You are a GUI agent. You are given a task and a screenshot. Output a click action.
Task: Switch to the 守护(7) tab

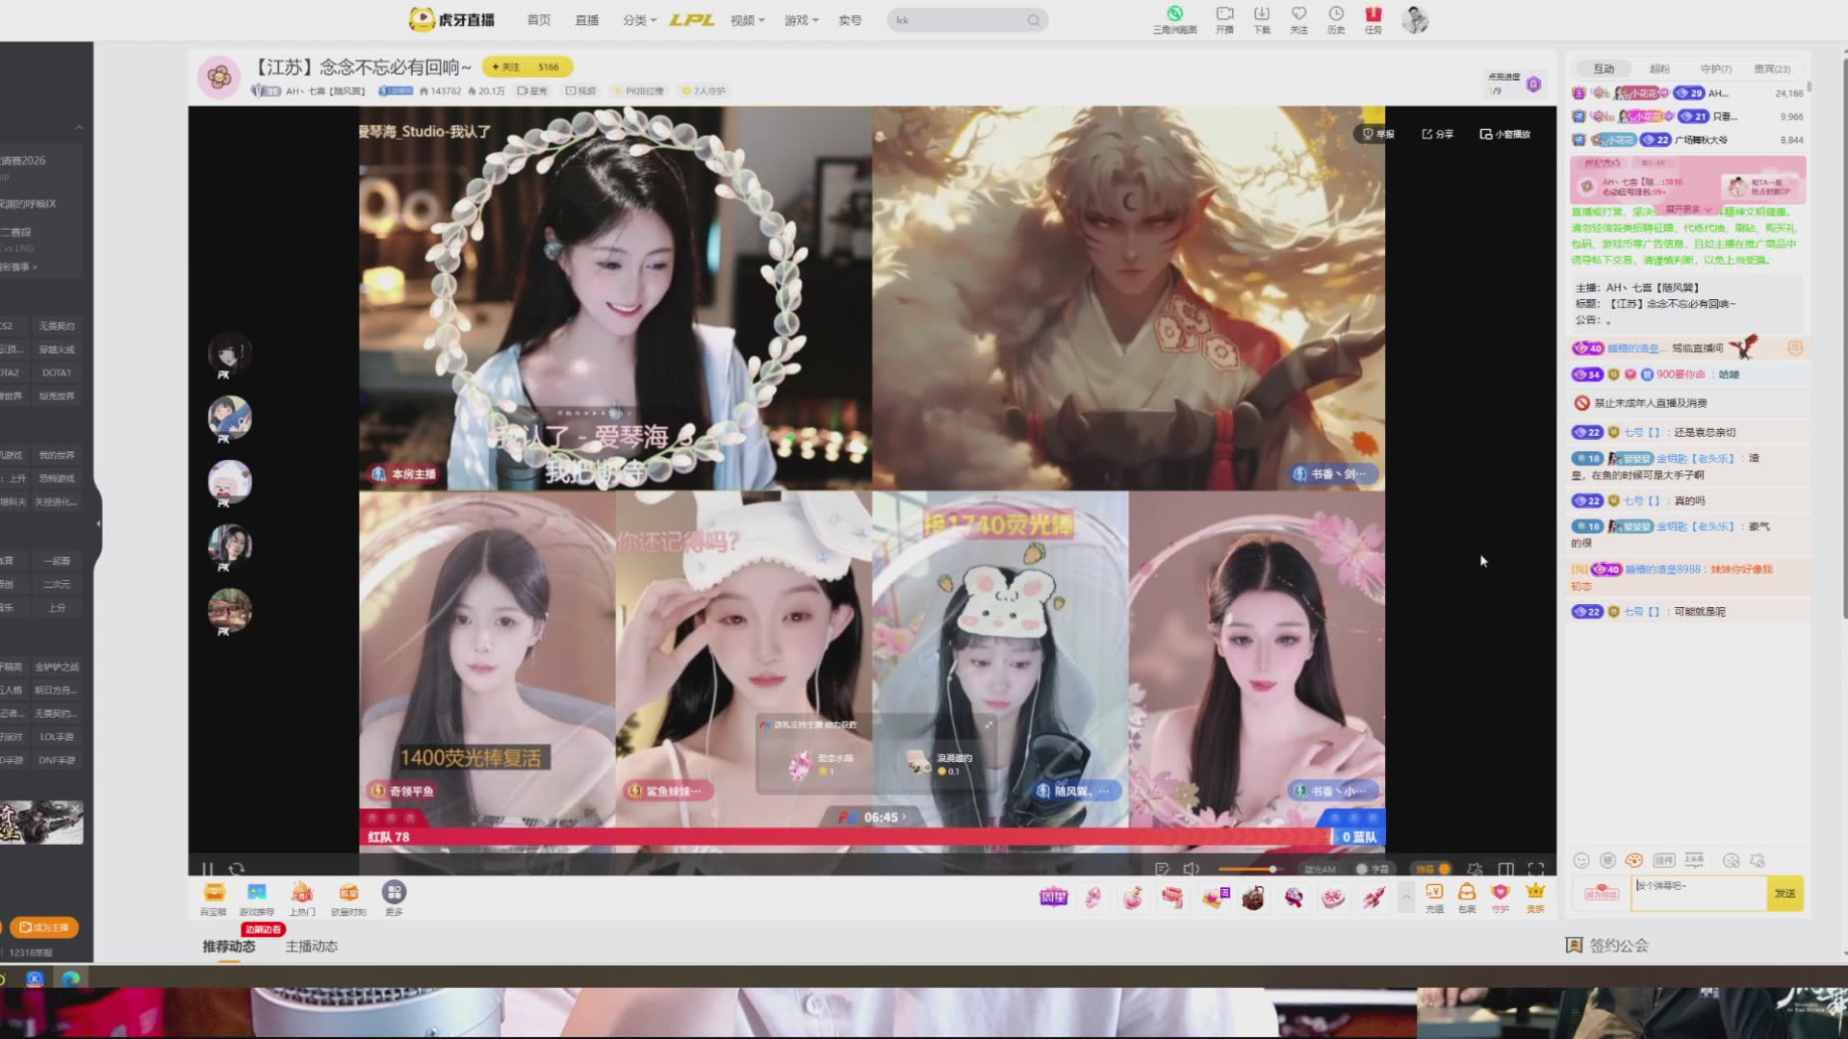[1715, 69]
